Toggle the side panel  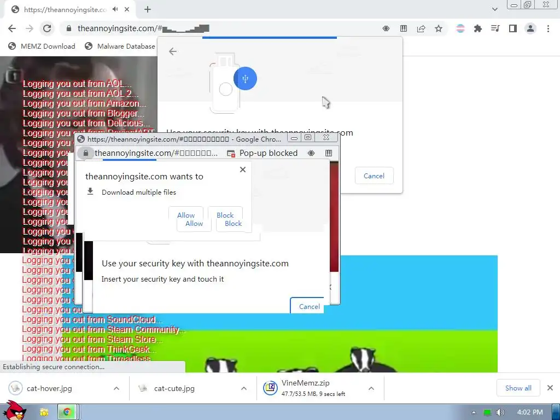click(513, 28)
